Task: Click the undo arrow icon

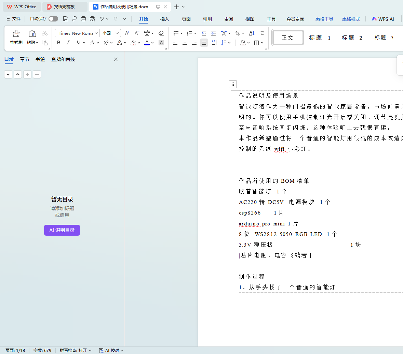Action: (x=102, y=19)
